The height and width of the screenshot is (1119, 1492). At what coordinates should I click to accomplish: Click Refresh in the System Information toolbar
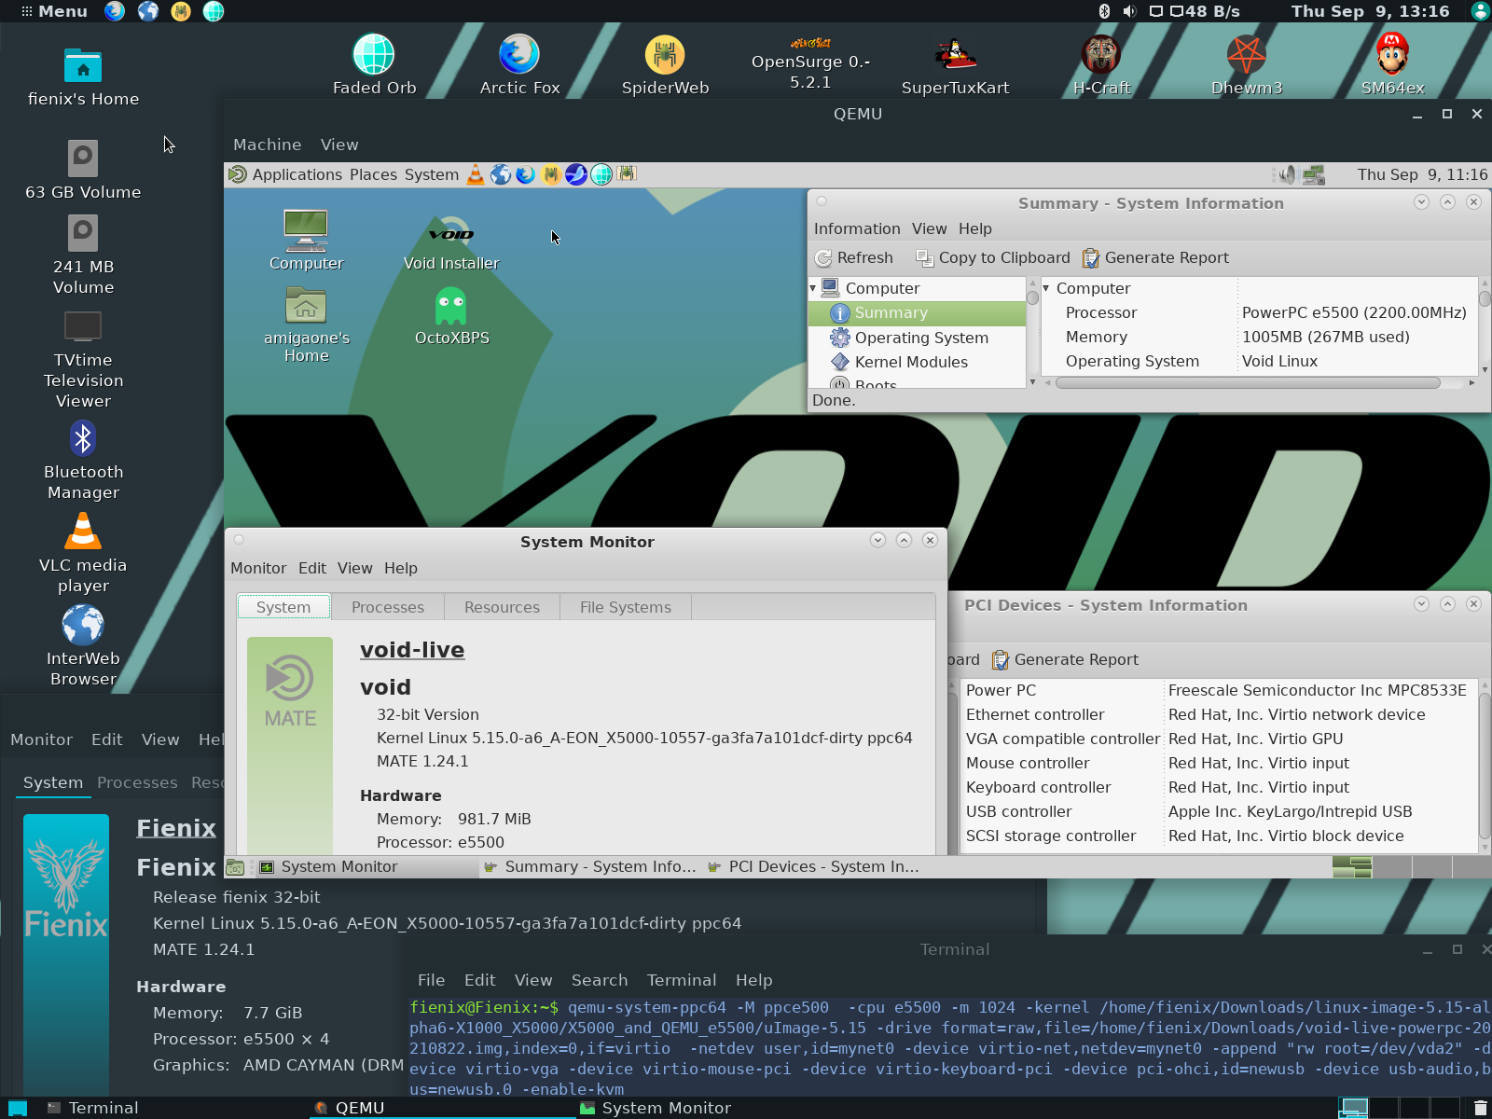point(854,258)
